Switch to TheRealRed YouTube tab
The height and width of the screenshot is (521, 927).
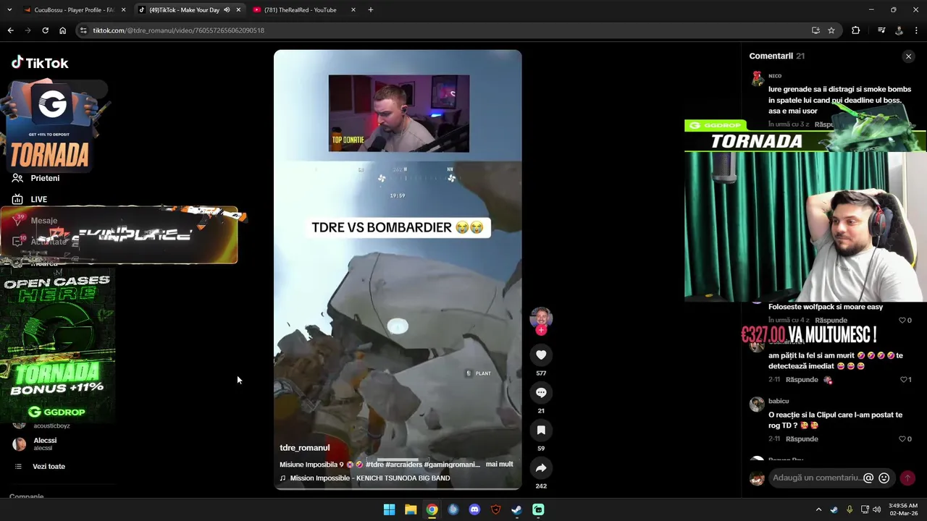300,10
